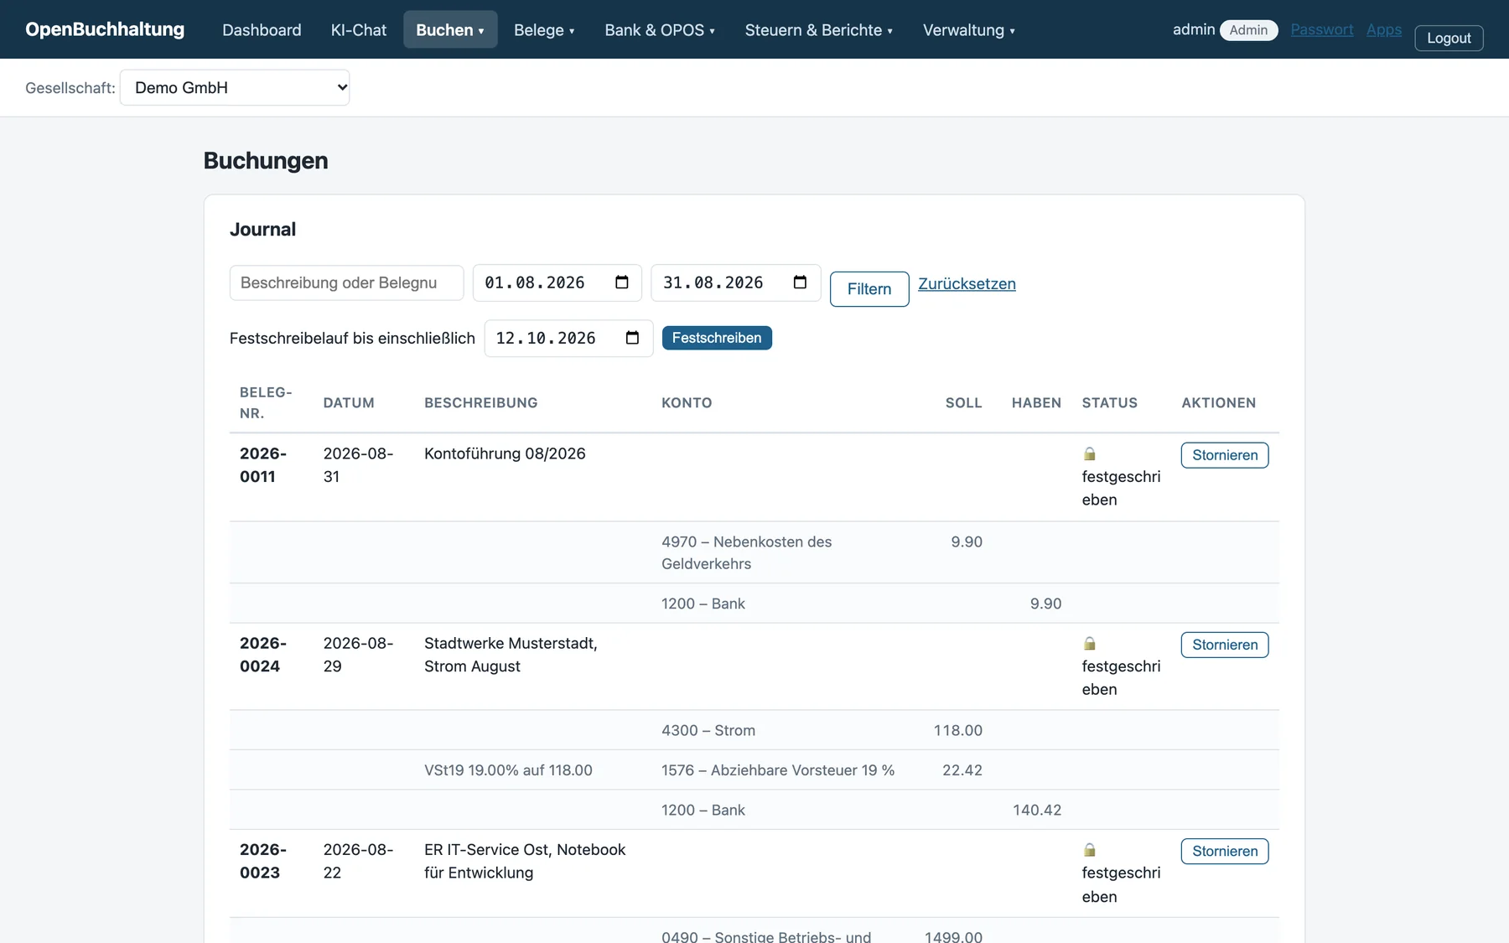1509x943 pixels.
Task: Select booking number 2026-0023
Action: (263, 861)
